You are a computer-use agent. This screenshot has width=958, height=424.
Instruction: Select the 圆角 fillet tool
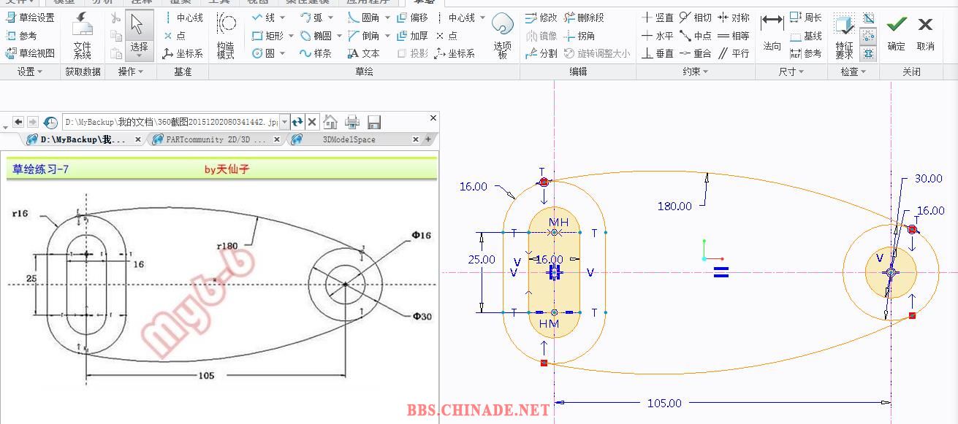pos(363,18)
